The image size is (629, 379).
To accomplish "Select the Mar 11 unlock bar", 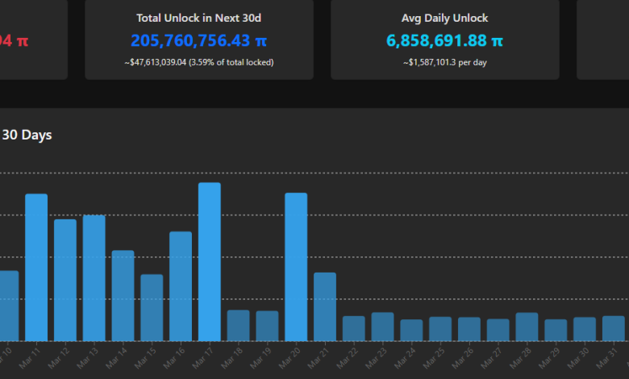I will click(36, 268).
